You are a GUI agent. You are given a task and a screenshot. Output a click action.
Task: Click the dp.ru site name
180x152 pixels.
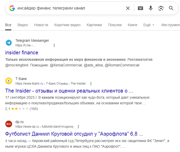coord(20,122)
